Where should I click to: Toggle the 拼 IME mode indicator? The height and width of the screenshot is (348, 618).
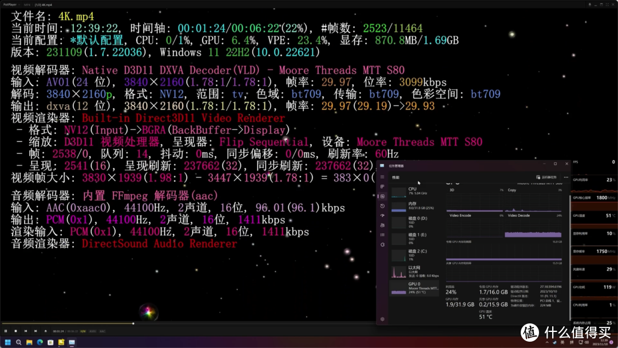tap(572, 343)
